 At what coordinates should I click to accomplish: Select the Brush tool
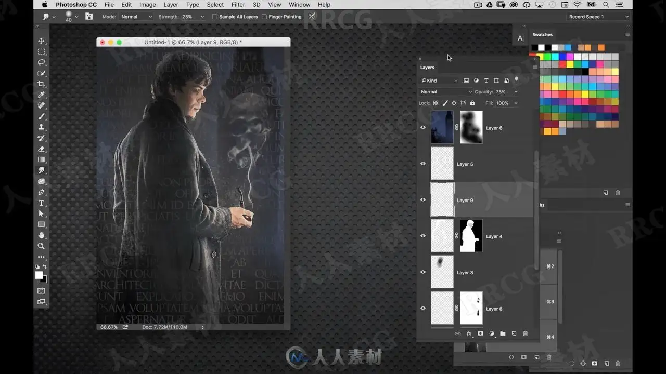pyautogui.click(x=41, y=116)
